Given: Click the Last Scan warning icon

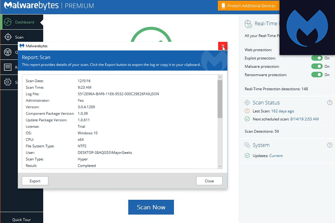Looking at the screenshot, I should (x=247, y=111).
